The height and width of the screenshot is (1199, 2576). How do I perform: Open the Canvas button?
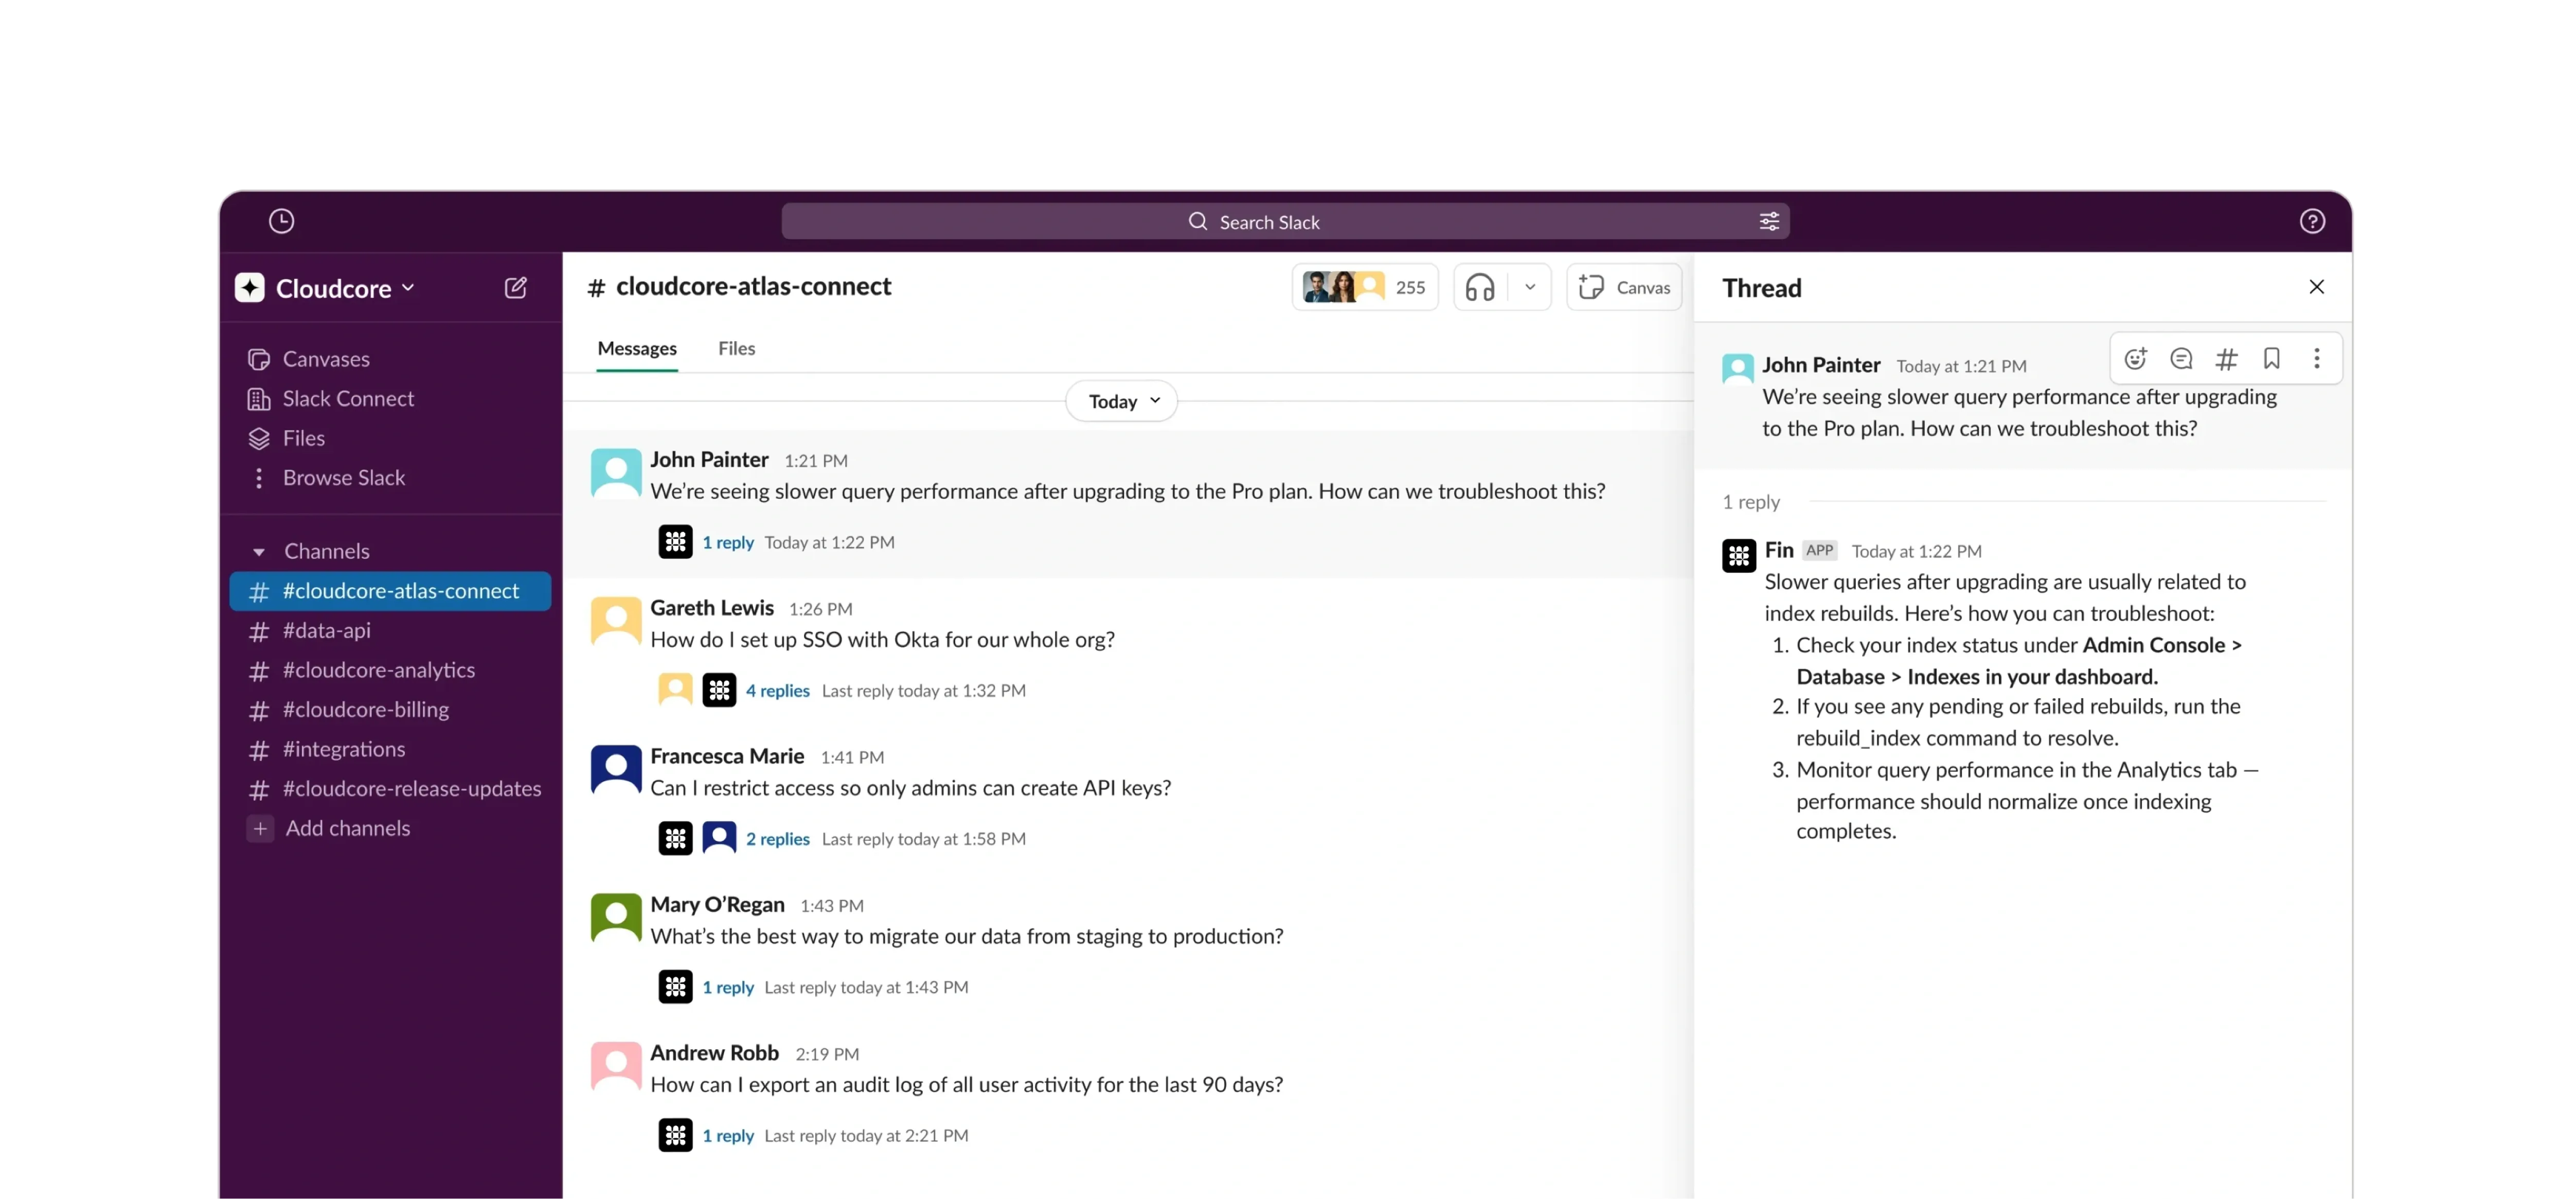[1624, 288]
